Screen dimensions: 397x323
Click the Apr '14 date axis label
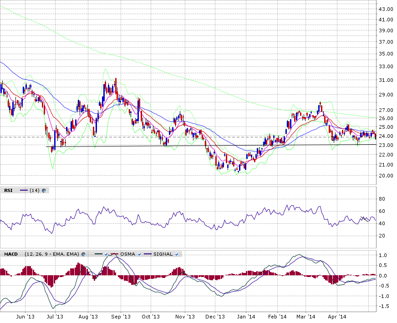pyautogui.click(x=337, y=317)
